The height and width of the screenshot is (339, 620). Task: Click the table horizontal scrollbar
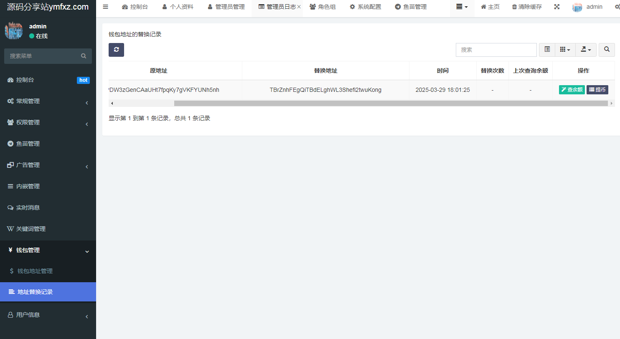tap(391, 103)
